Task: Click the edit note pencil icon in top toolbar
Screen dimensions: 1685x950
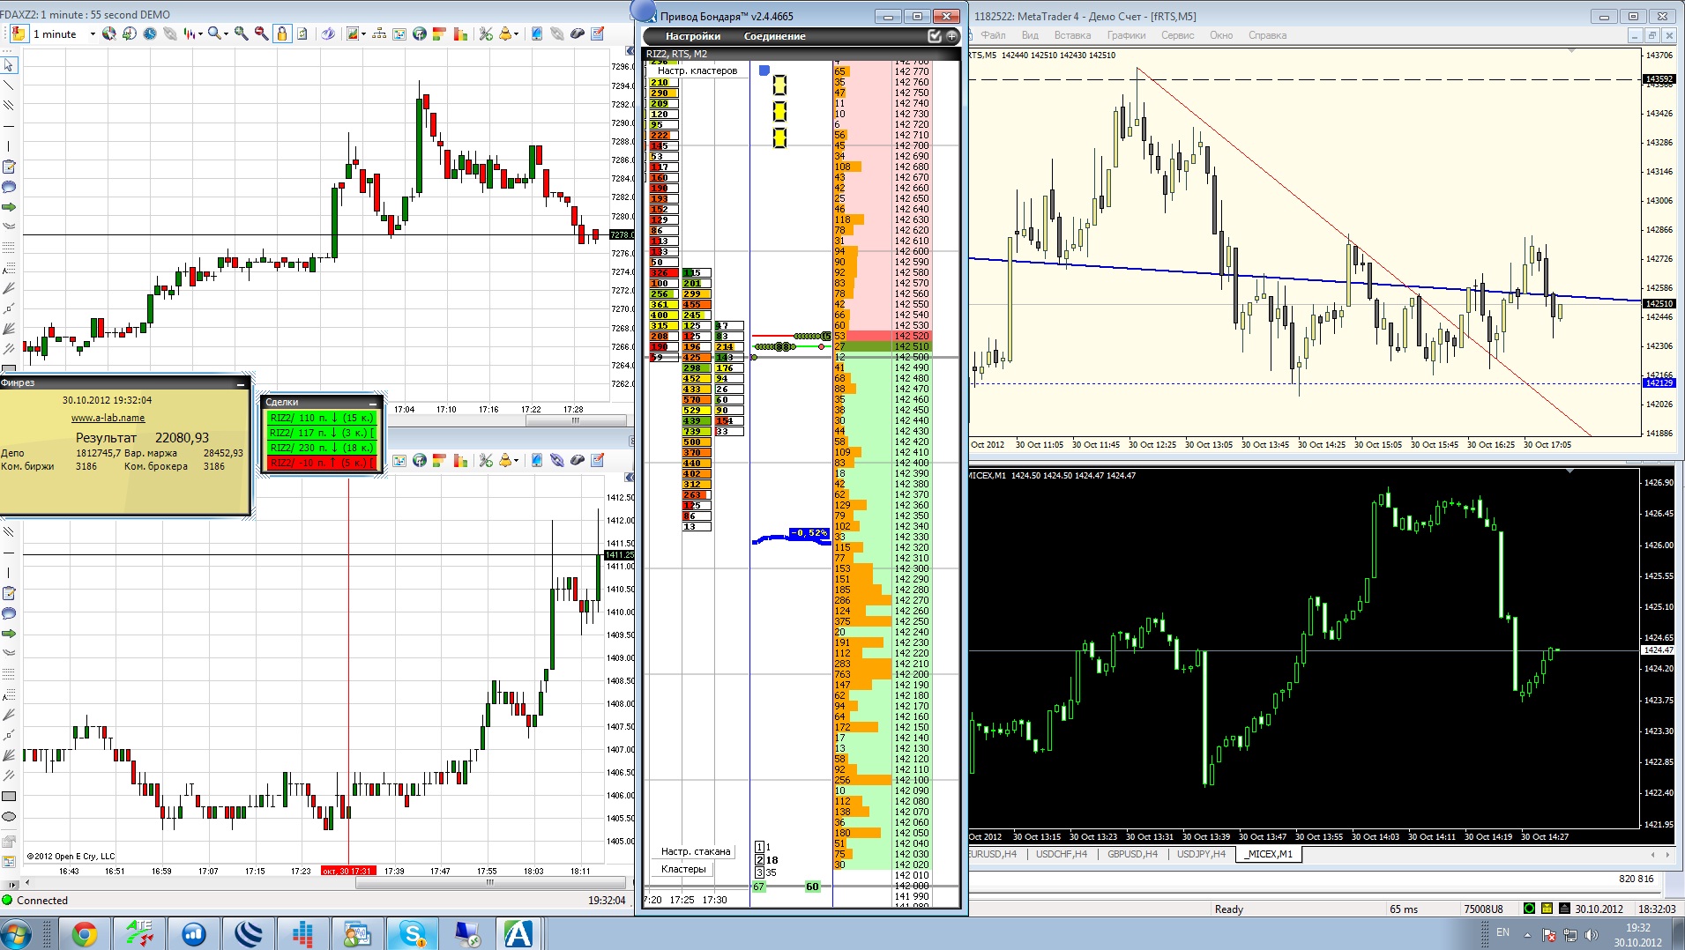Action: (x=597, y=34)
